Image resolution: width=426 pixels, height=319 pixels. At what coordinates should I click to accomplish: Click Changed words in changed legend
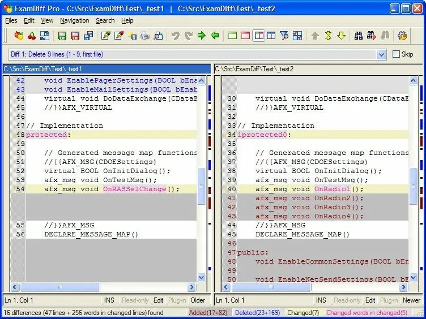coord(367,313)
